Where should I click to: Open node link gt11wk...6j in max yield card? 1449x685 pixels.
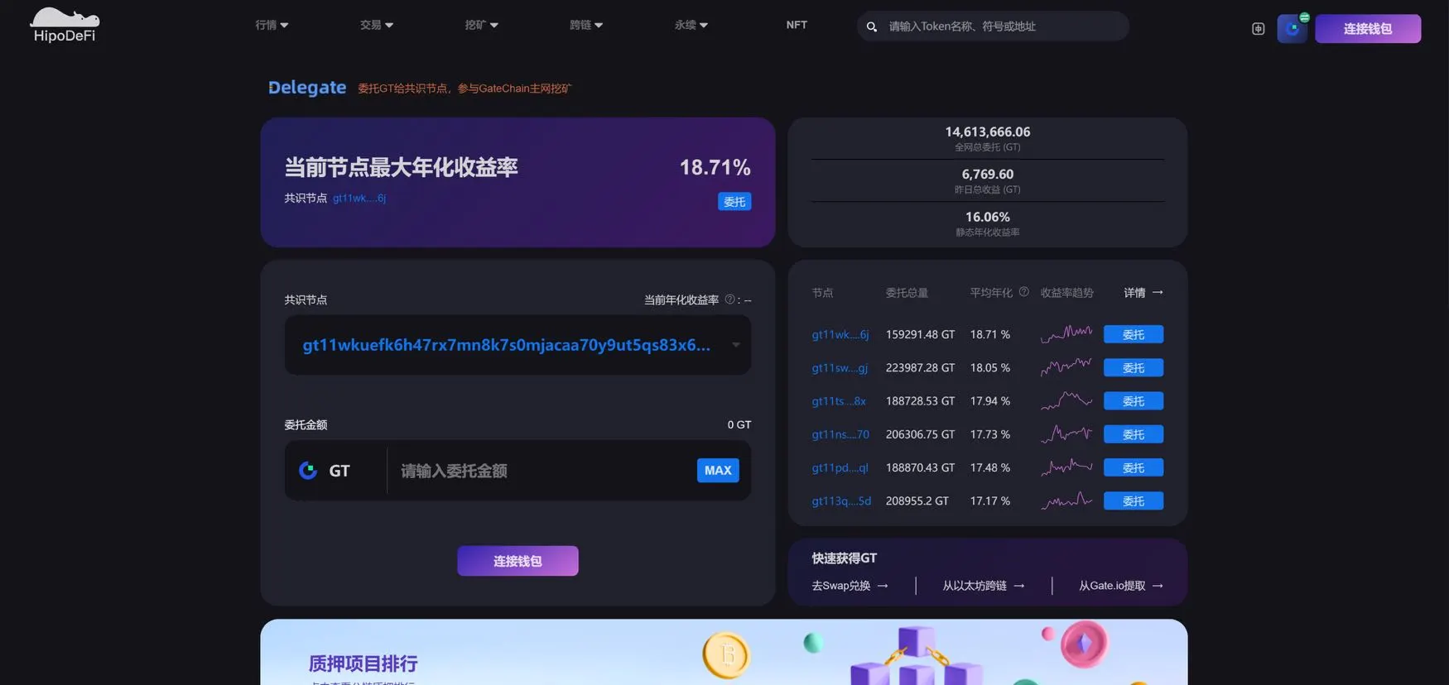pyautogui.click(x=359, y=199)
